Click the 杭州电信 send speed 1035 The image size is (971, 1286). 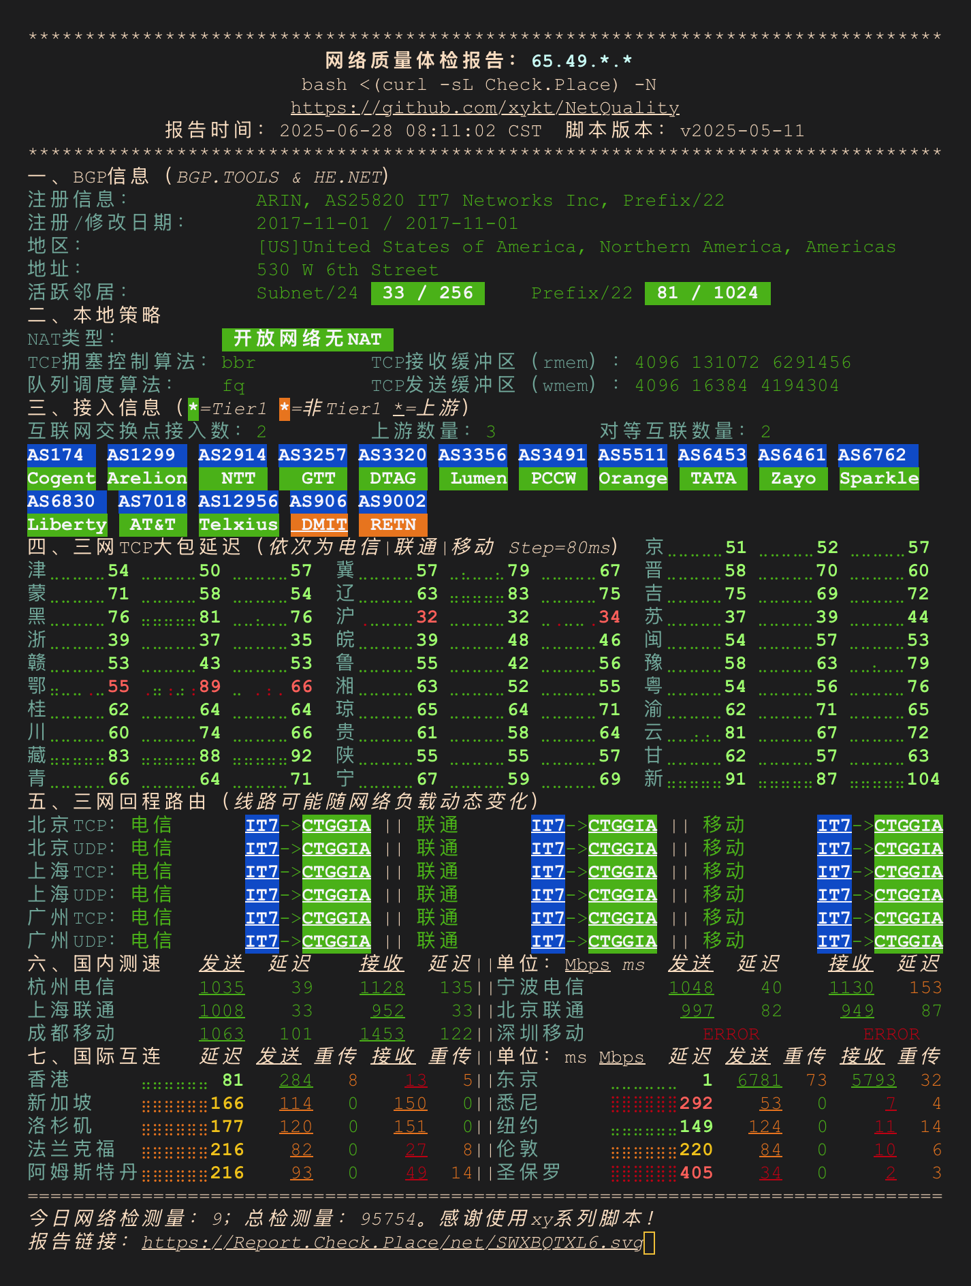pyautogui.click(x=221, y=988)
